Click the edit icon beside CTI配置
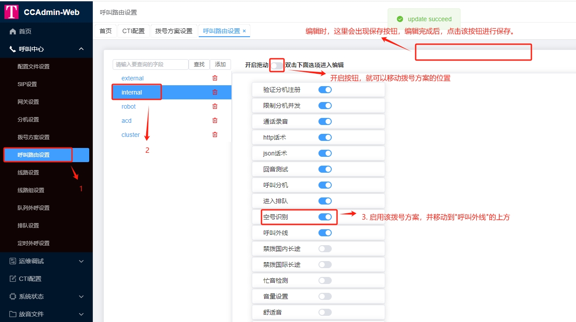Viewport: 576px width, 322px height. pyautogui.click(x=14, y=278)
